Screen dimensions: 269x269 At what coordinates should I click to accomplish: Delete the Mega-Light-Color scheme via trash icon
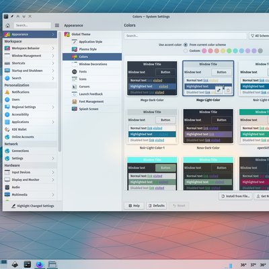(228, 90)
